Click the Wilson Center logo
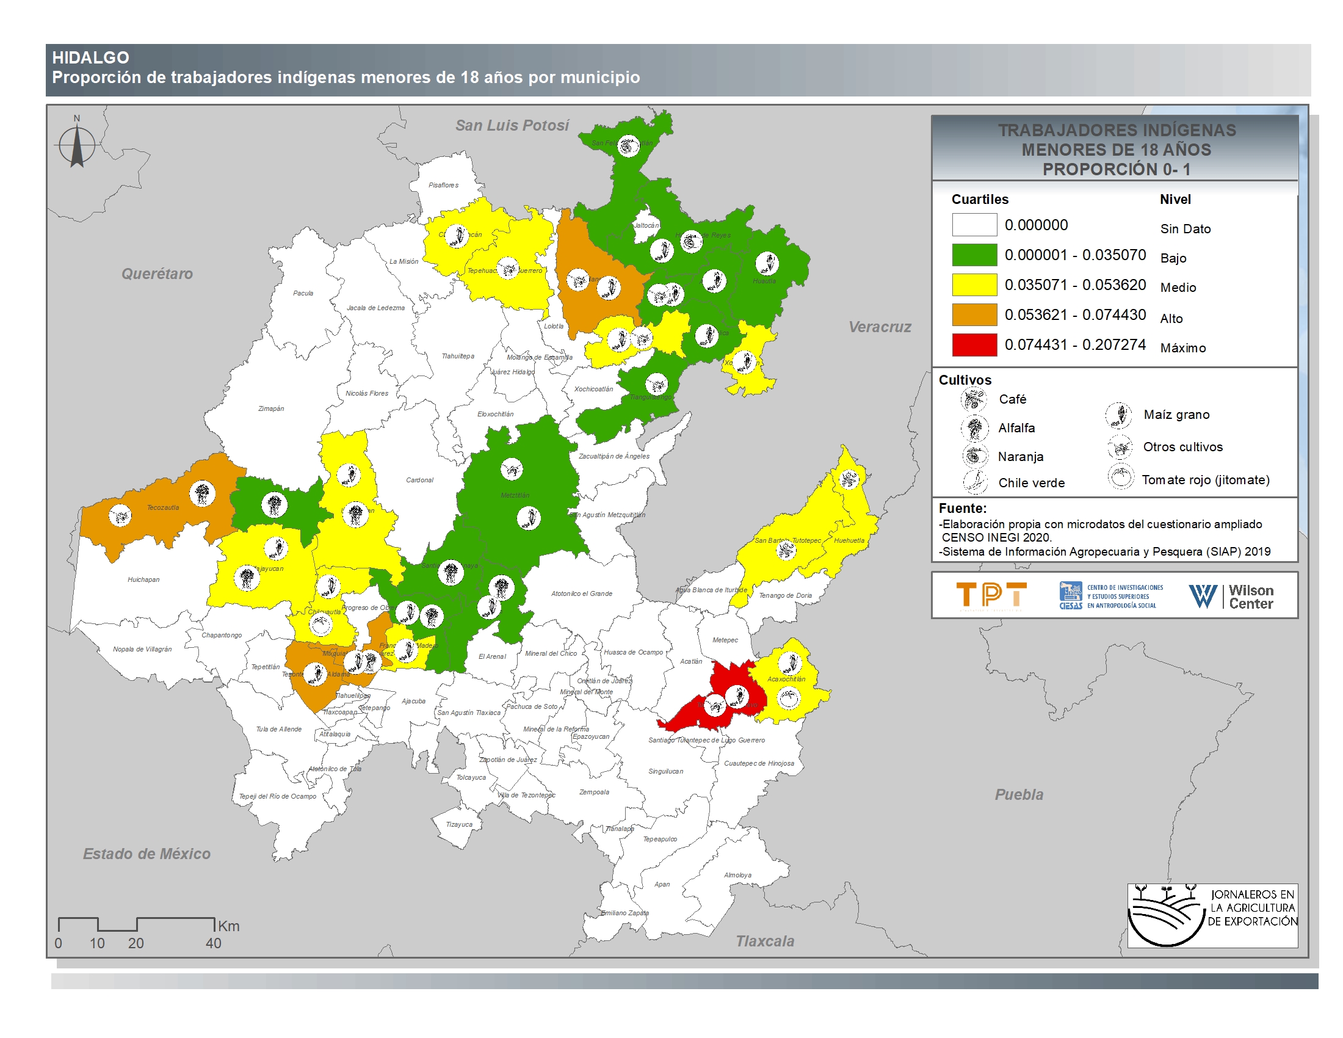Screen dimensions: 1343x1038 point(1231,596)
